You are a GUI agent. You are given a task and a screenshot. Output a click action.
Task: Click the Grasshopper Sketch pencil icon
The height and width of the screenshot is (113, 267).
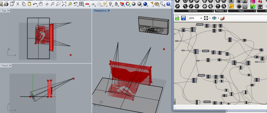click(x=222, y=18)
